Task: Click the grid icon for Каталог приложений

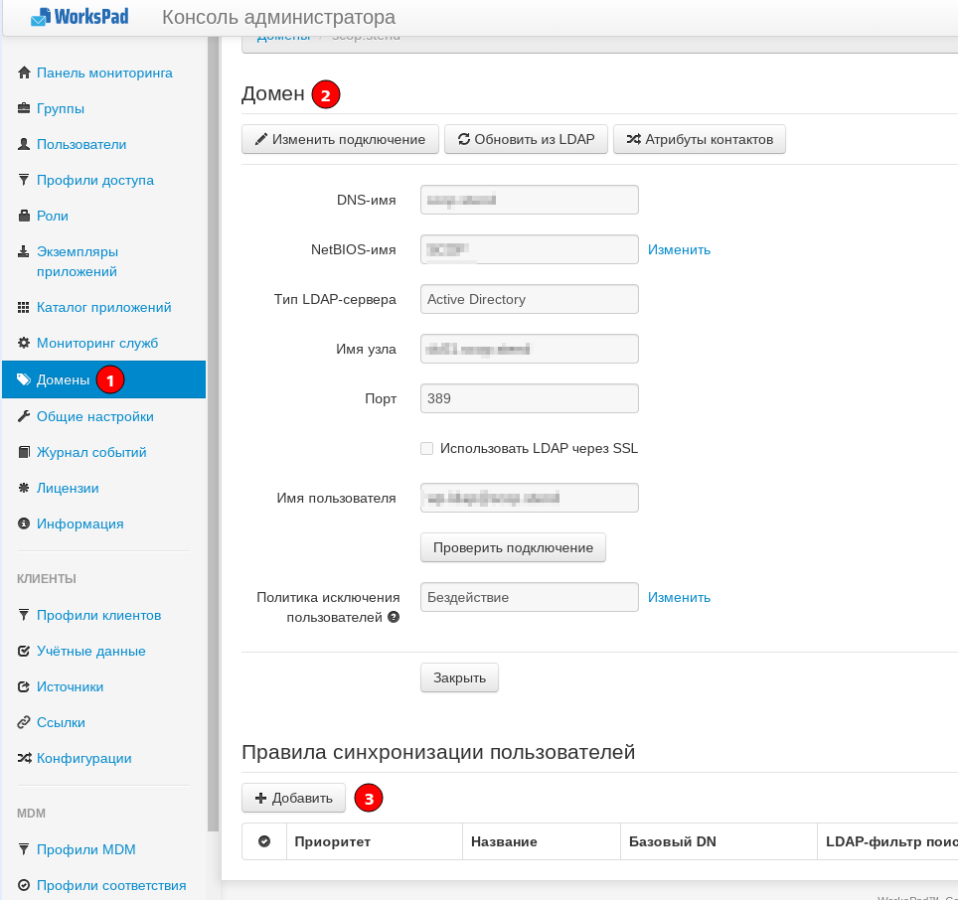Action: tap(24, 307)
